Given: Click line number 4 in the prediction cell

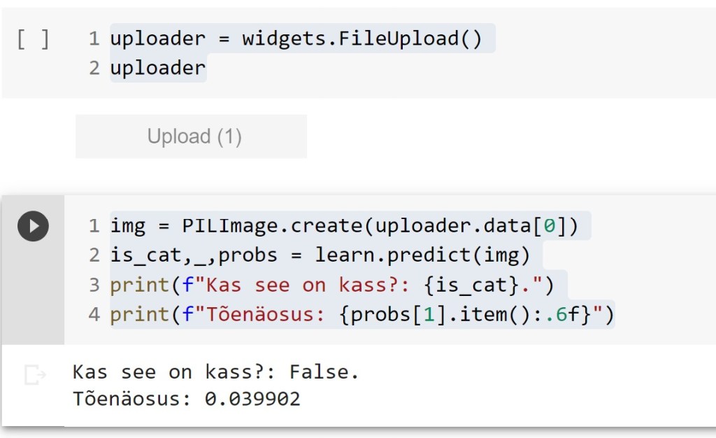Looking at the screenshot, I should (94, 315).
